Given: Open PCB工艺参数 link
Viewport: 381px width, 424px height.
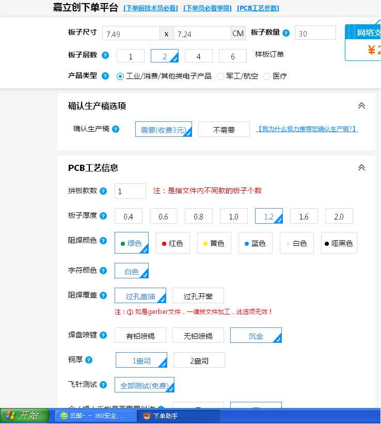Looking at the screenshot, I should click(x=258, y=8).
